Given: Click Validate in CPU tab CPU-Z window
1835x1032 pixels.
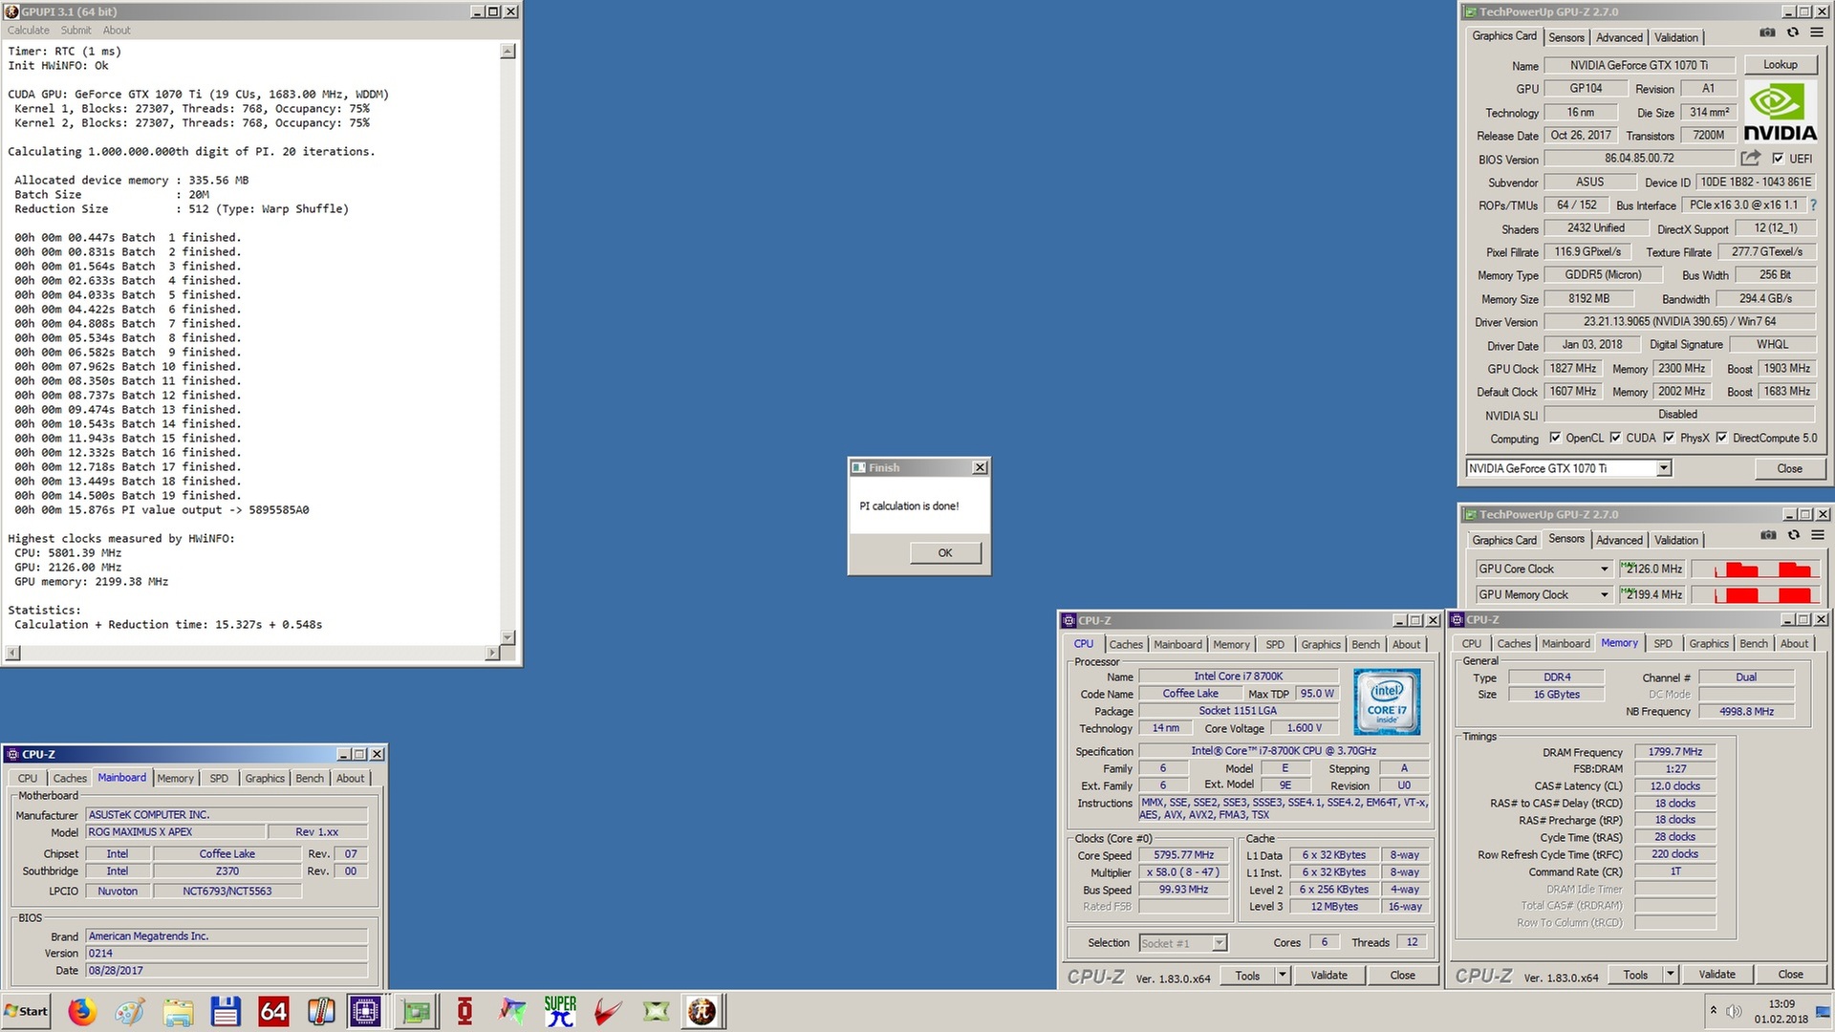Looking at the screenshot, I should coord(1328,976).
